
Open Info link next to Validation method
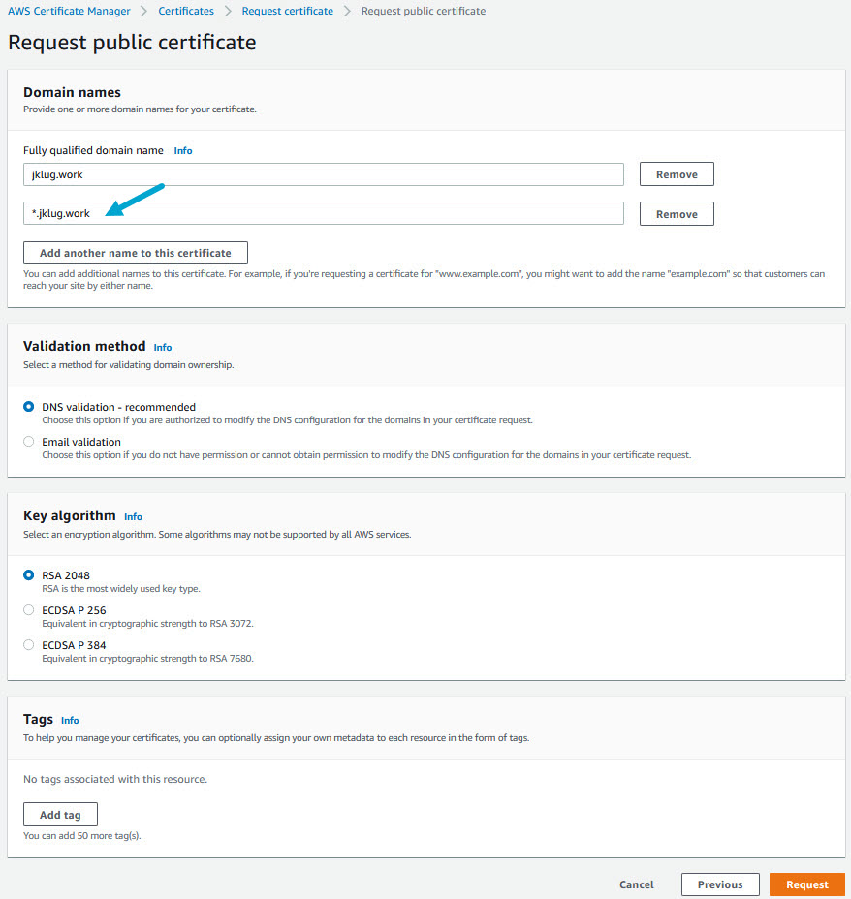click(x=163, y=347)
